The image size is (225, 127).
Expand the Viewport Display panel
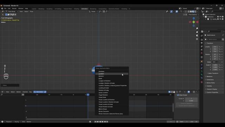[x=212, y=89]
